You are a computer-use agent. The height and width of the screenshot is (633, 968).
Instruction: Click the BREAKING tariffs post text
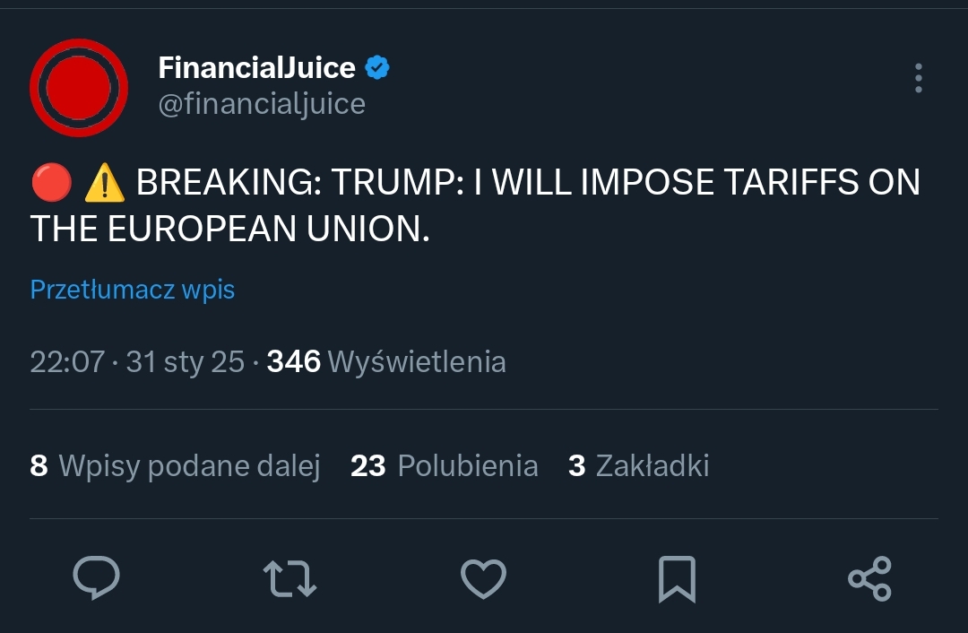(527, 184)
